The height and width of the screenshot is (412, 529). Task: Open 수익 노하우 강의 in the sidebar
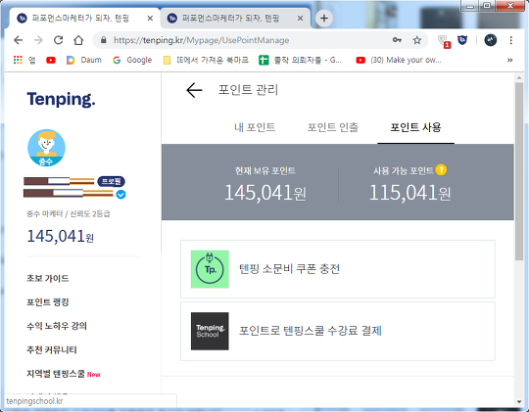point(57,326)
